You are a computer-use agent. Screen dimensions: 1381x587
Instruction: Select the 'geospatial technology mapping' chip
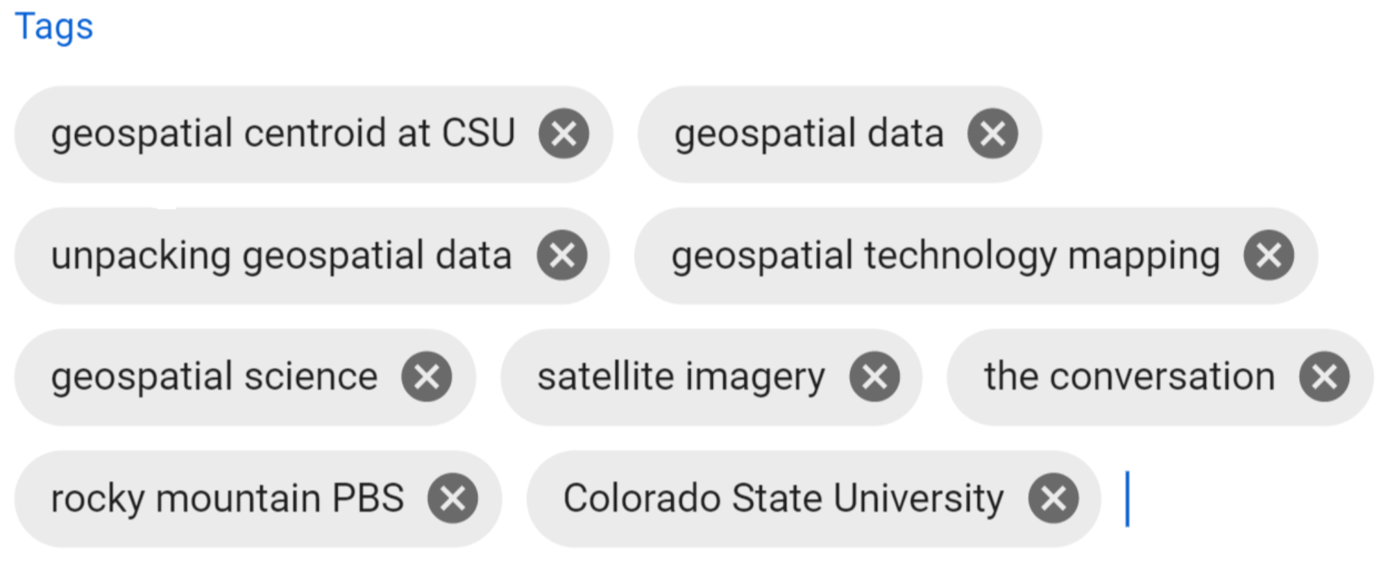click(945, 255)
